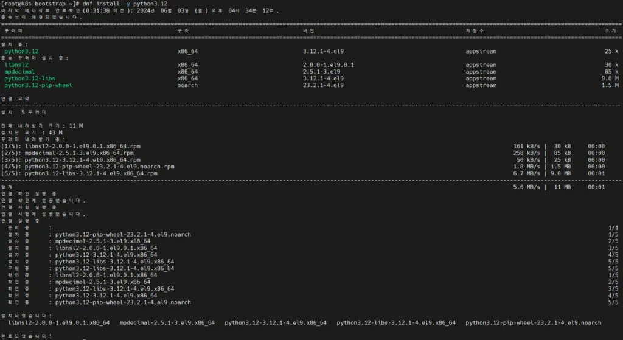Click the "9.0 MB" downloaded size value

pos(560,173)
